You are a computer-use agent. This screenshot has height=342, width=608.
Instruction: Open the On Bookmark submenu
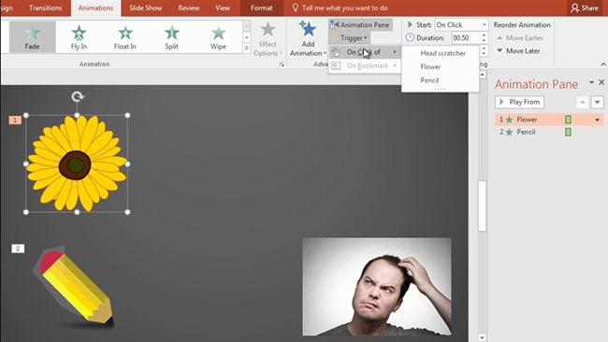pyautogui.click(x=365, y=65)
